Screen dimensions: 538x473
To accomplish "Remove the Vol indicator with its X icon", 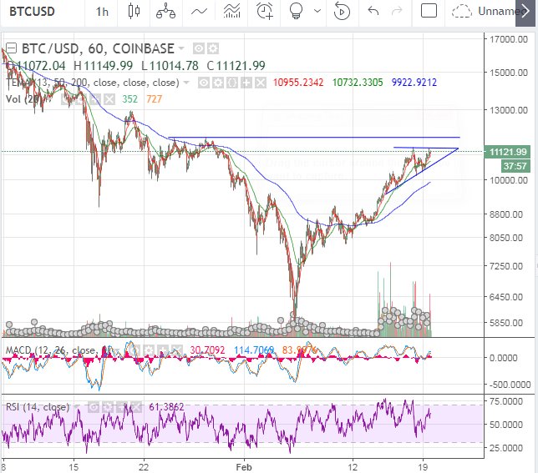I will tap(109, 99).
